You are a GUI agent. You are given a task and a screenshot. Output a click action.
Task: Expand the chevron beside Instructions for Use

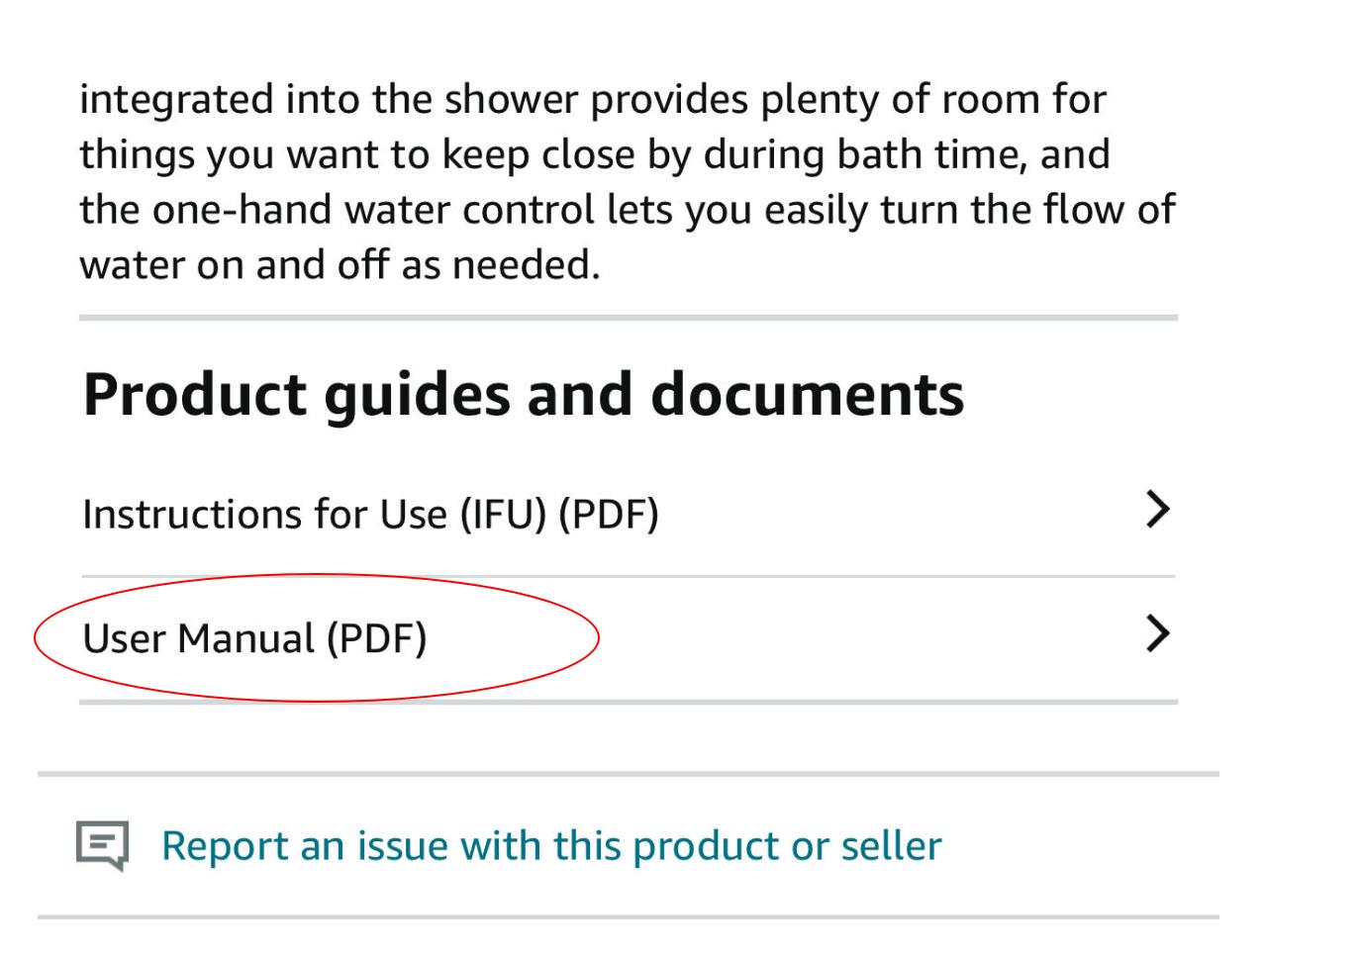coord(1157,510)
